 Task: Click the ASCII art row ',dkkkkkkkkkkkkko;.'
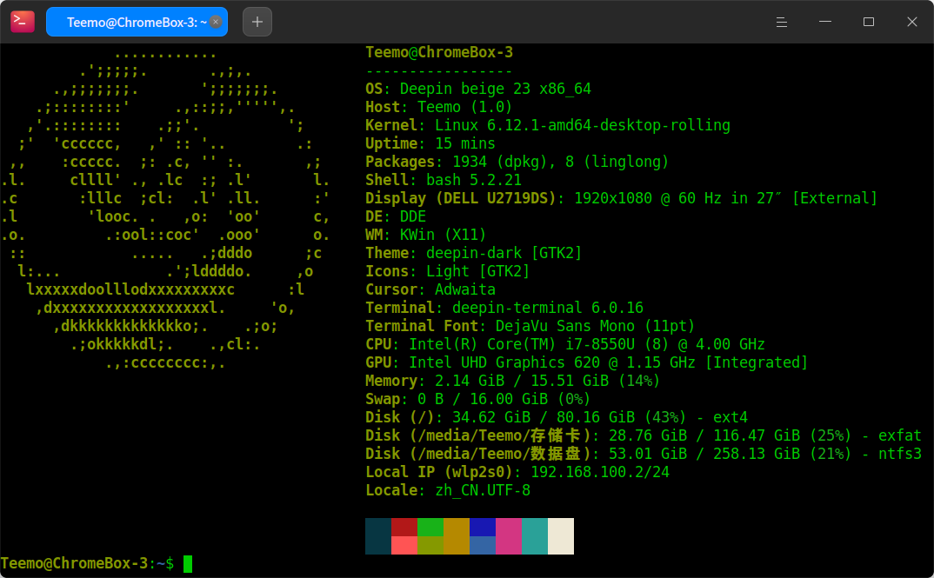(x=130, y=326)
